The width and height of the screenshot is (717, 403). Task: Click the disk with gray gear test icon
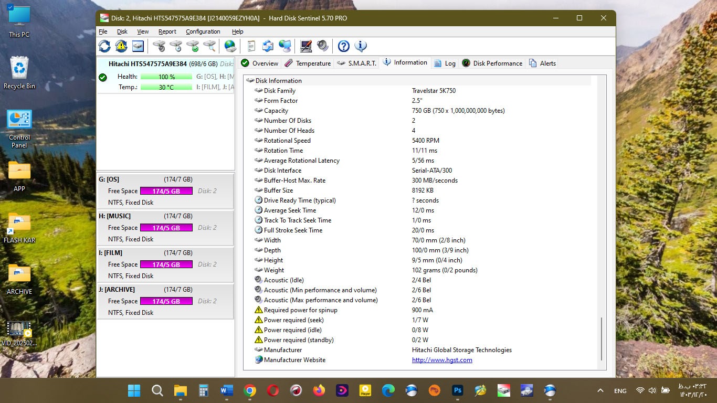coord(159,46)
